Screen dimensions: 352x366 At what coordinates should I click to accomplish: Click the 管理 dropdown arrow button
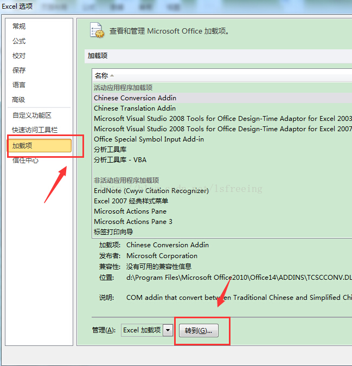pos(168,330)
